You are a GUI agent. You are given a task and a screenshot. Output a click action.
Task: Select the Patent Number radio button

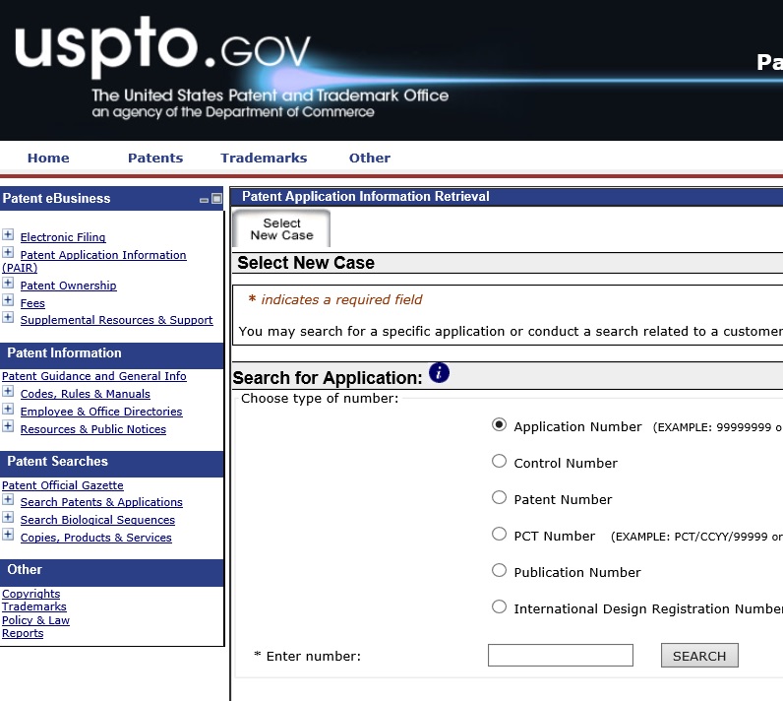[x=499, y=497]
